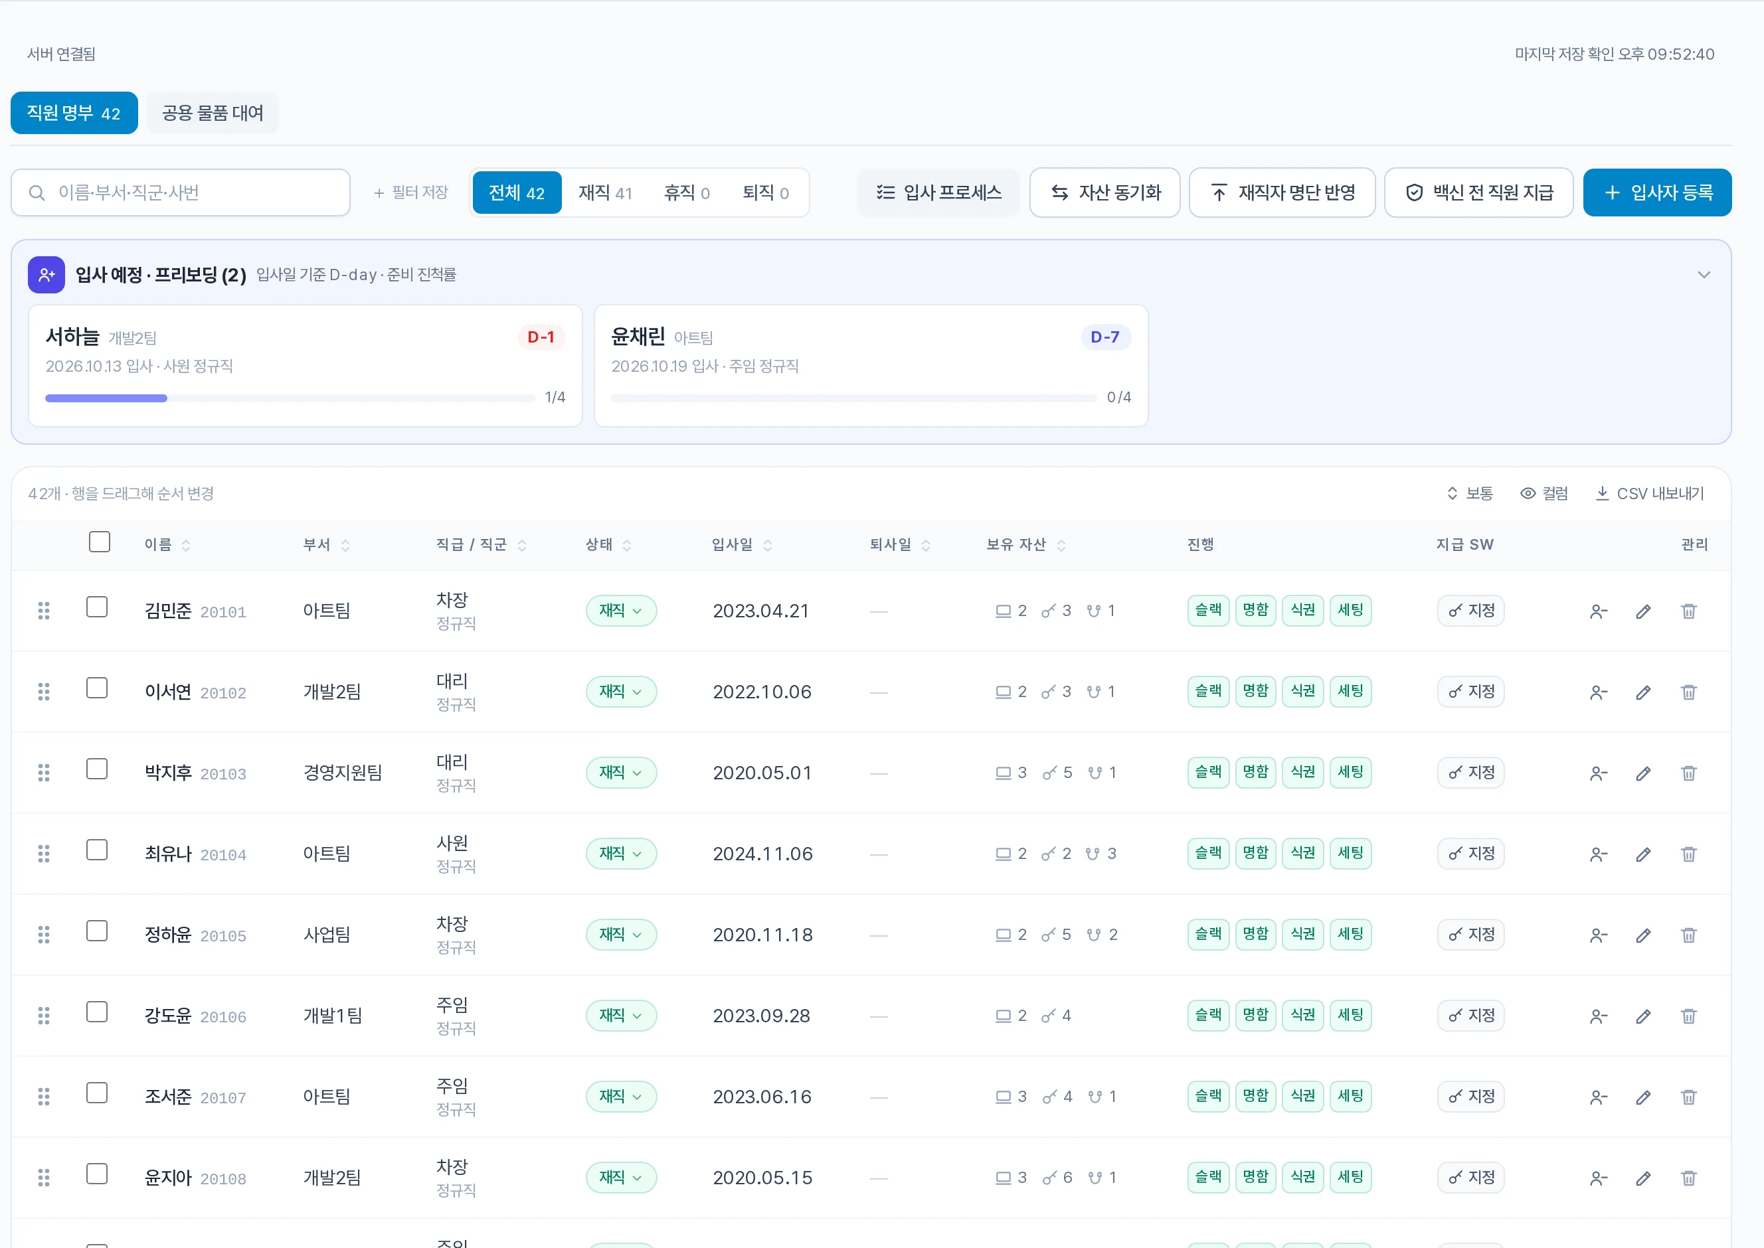This screenshot has height=1248, width=1764.
Task: Click CSV 내보내기 button
Action: (x=1650, y=493)
